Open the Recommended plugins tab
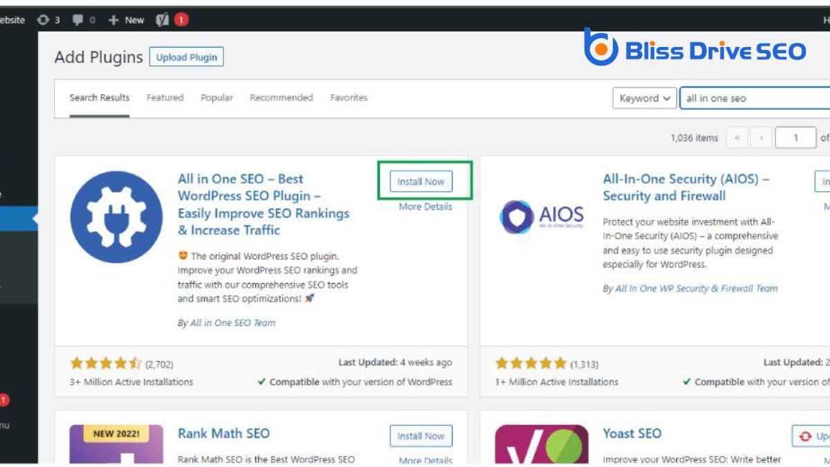 pyautogui.click(x=281, y=98)
